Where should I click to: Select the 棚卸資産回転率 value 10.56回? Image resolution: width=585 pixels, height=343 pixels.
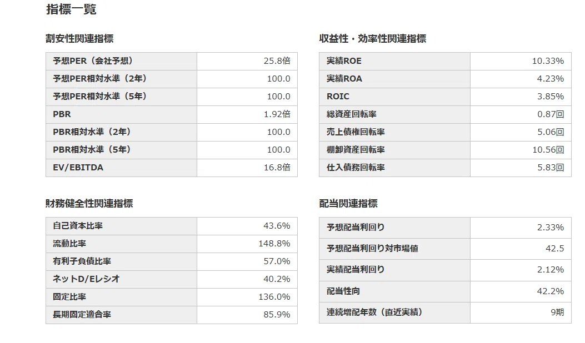click(548, 149)
